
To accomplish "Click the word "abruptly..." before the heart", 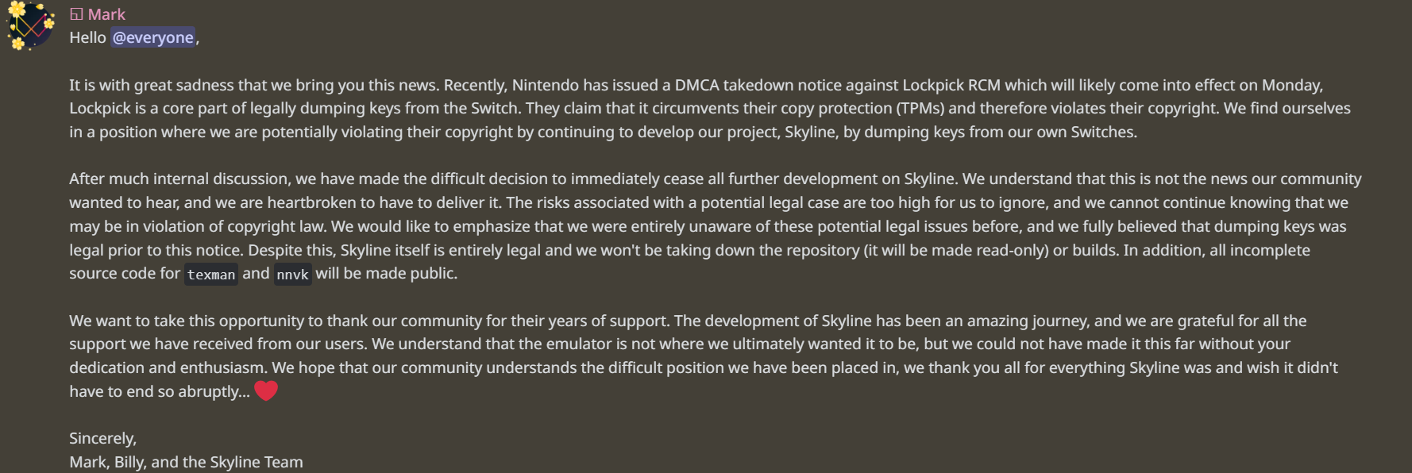I will click(x=214, y=391).
